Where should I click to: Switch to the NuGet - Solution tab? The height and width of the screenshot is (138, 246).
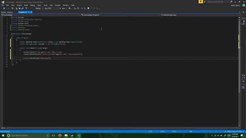7,12
